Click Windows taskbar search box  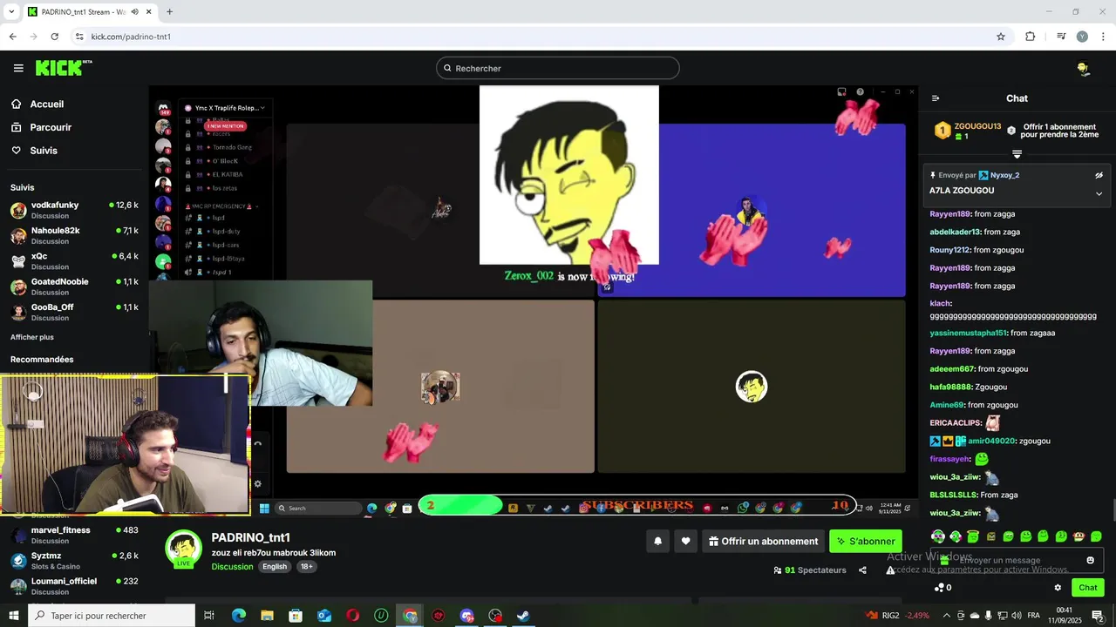(x=112, y=616)
